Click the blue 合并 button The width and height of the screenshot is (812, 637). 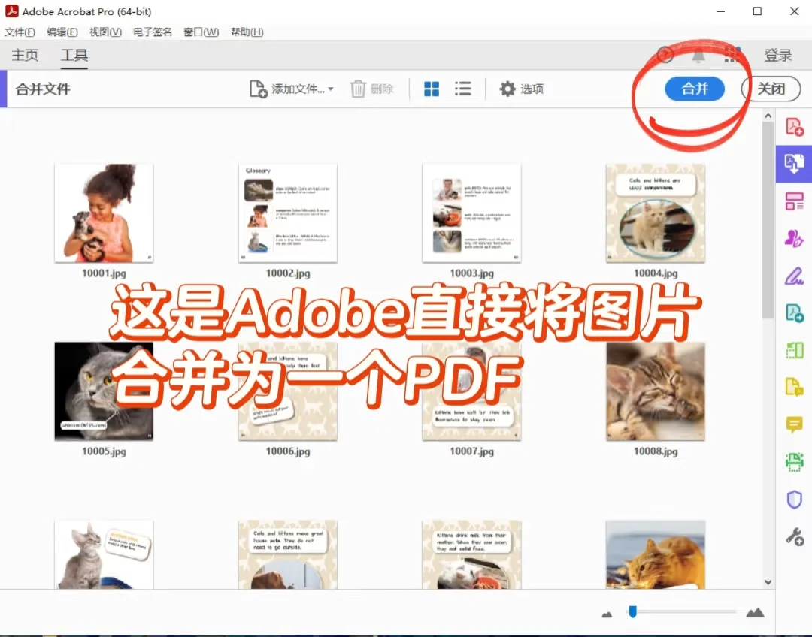695,89
